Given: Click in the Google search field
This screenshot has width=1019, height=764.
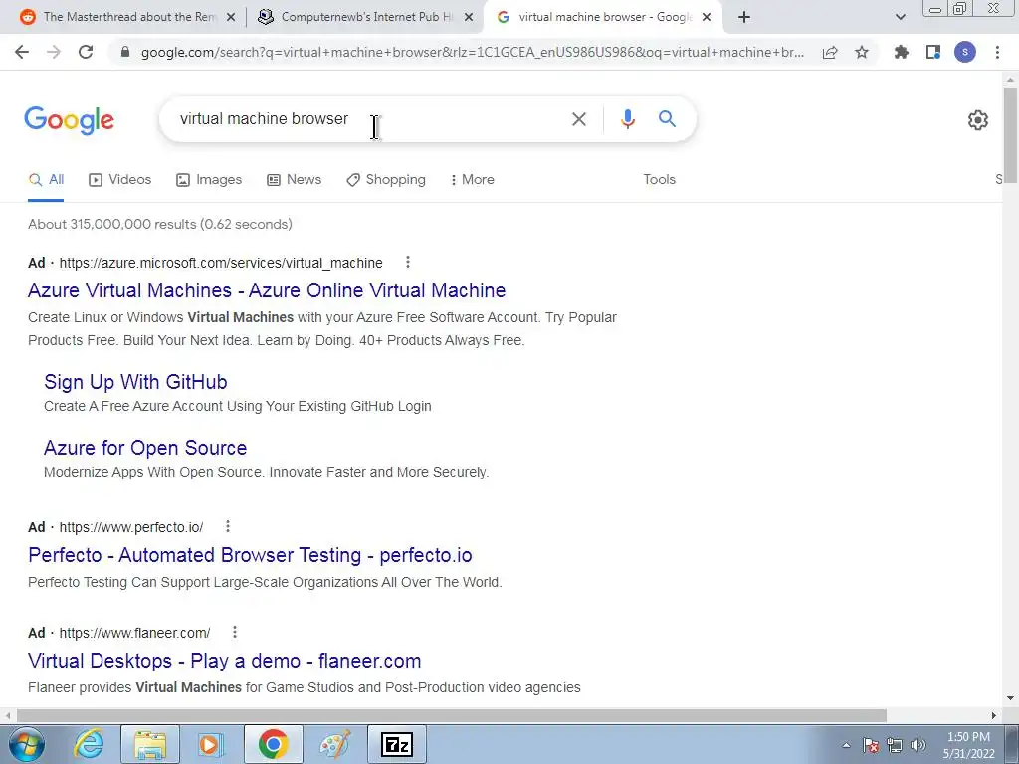Looking at the screenshot, I should coord(364,119).
